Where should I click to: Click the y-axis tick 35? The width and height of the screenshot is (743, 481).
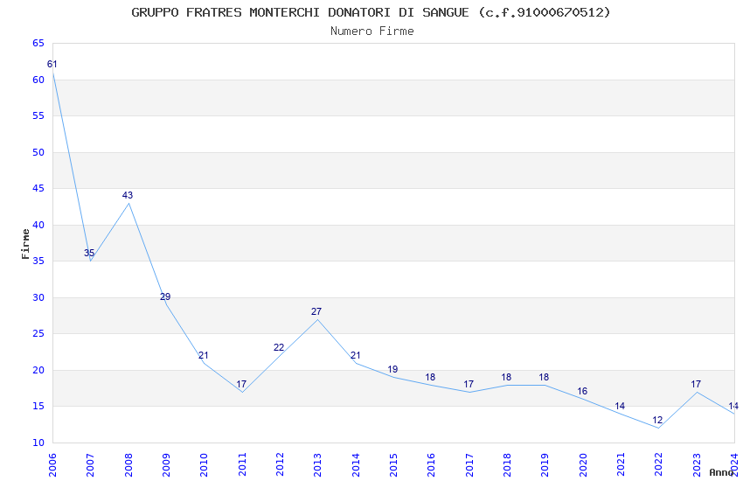(x=38, y=261)
